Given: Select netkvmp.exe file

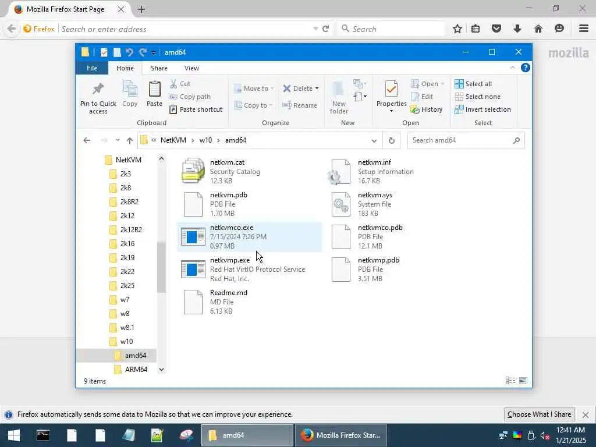Looking at the screenshot, I should point(249,269).
